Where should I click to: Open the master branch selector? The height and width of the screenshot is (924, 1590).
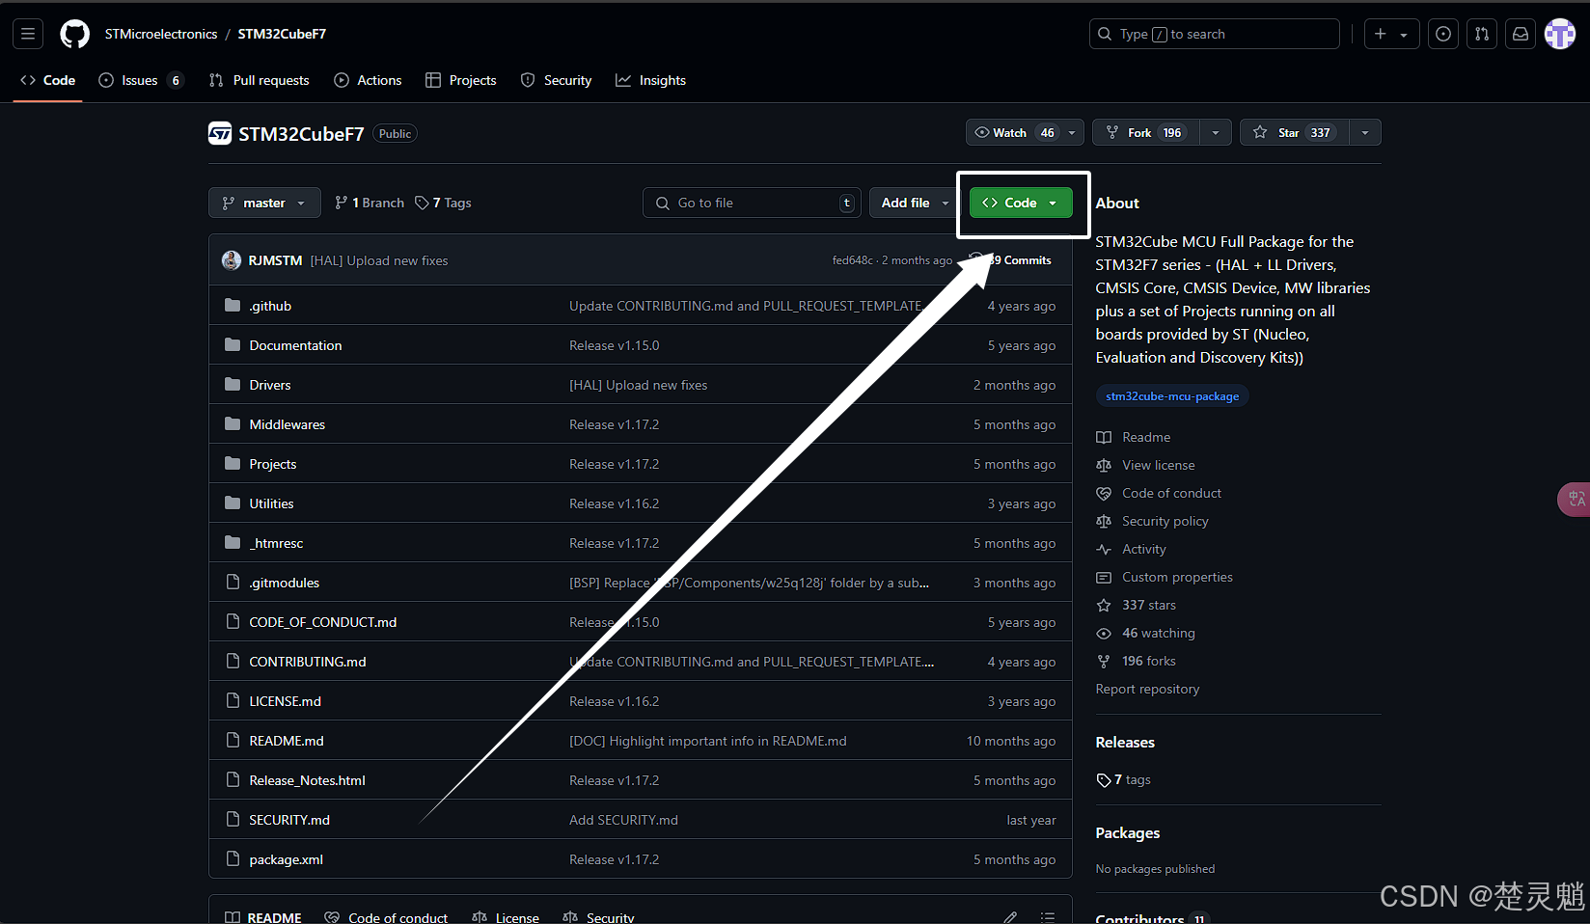[x=264, y=203]
